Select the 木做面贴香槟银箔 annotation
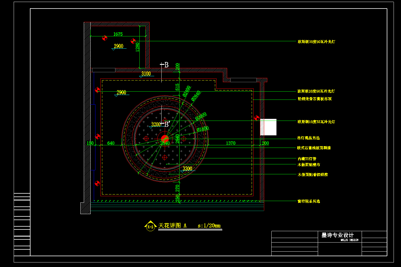 (313, 175)
